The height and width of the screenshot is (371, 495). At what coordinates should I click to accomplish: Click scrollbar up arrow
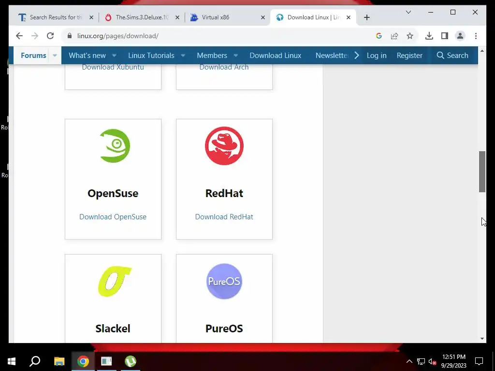point(482,51)
